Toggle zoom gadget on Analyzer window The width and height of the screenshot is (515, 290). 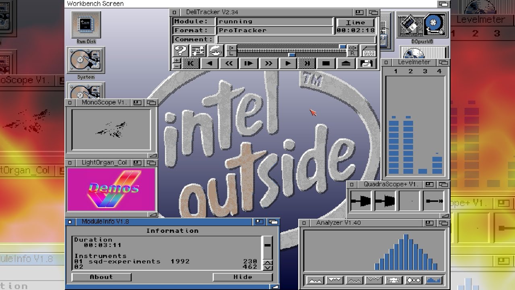pyautogui.click(x=430, y=223)
